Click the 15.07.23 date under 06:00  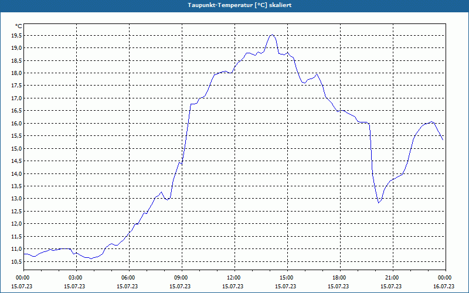[x=127, y=286]
